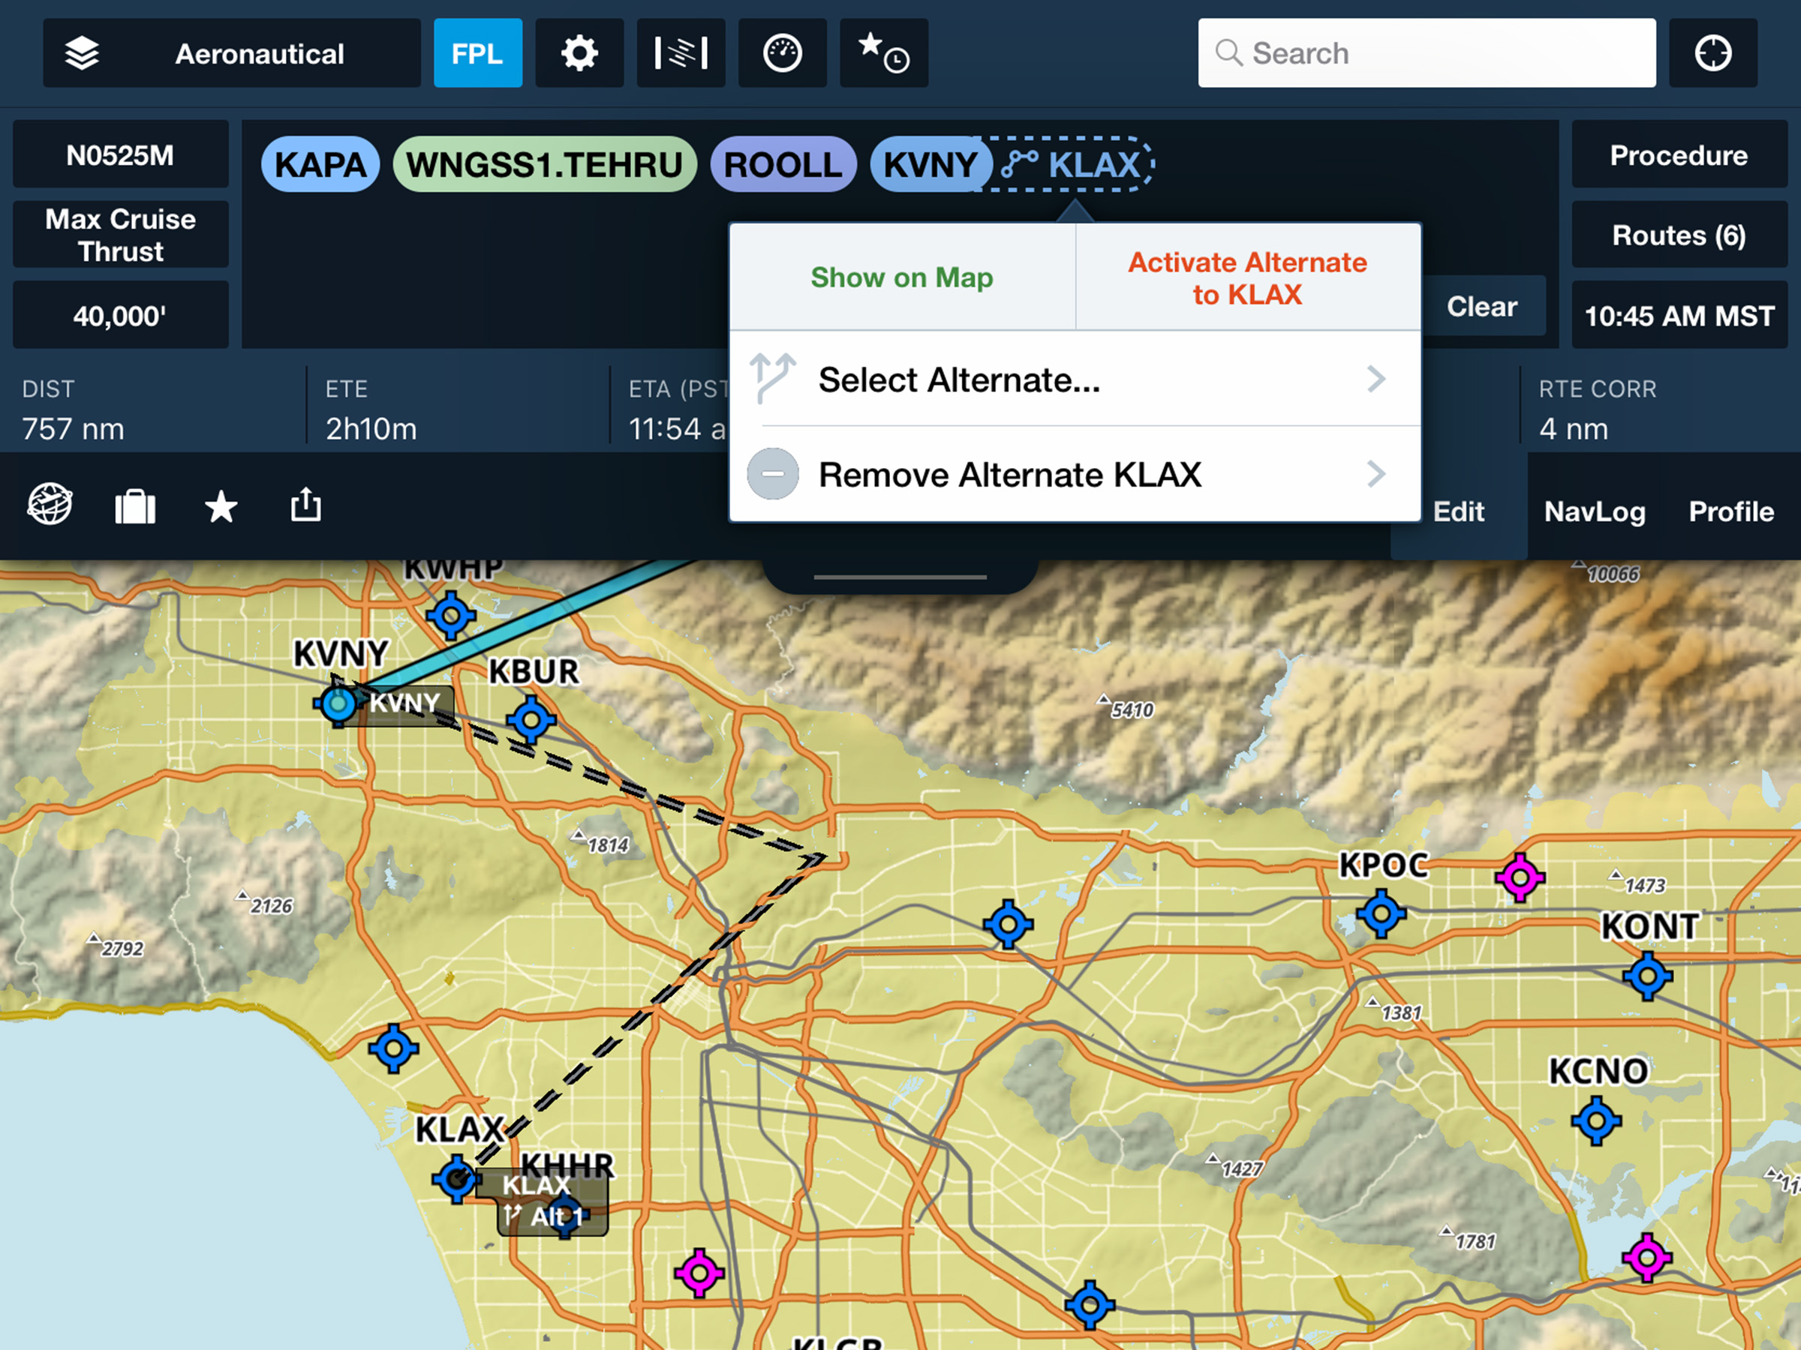Image resolution: width=1801 pixels, height=1350 pixels.
Task: Click the Search input field
Action: pyautogui.click(x=1427, y=54)
